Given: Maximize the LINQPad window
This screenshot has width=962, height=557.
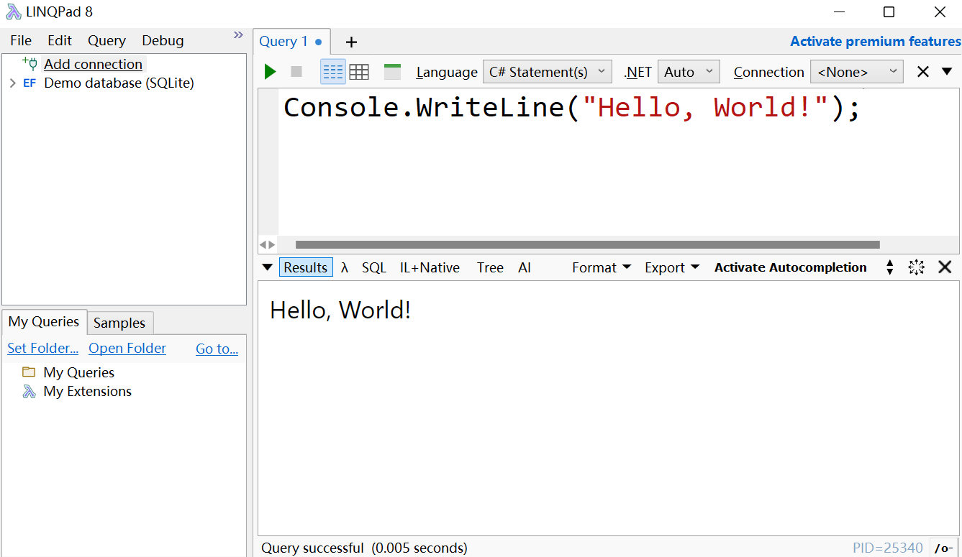Looking at the screenshot, I should pos(889,12).
